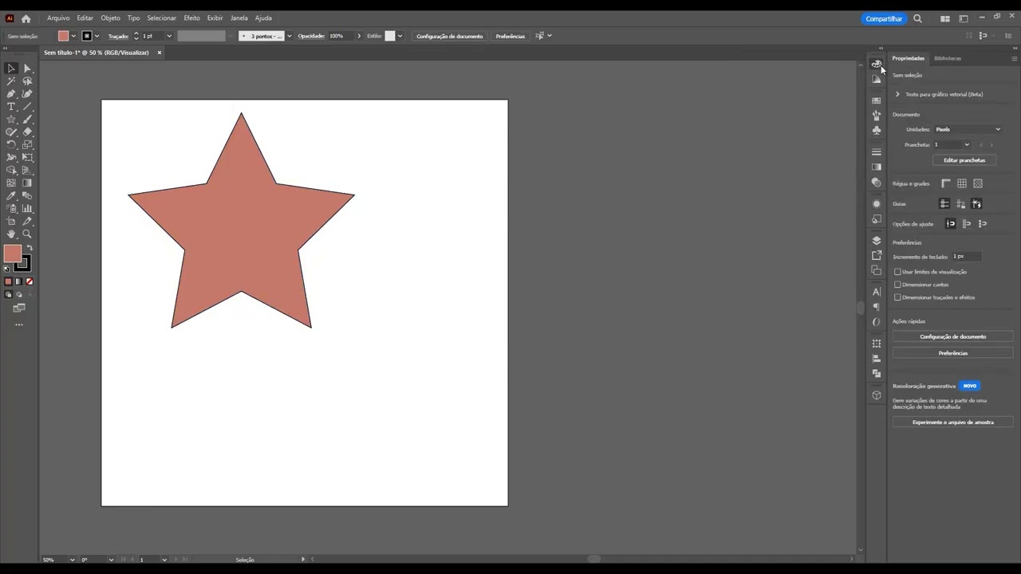
Task: Open zoom level dropdown at 50%
Action: tap(72, 560)
